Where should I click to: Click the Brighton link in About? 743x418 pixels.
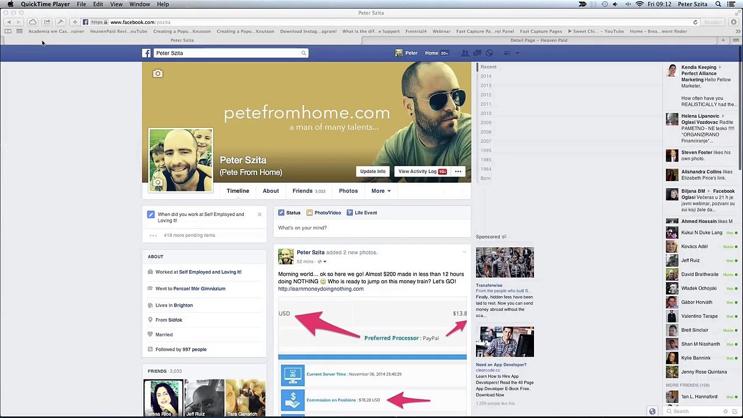coord(183,305)
